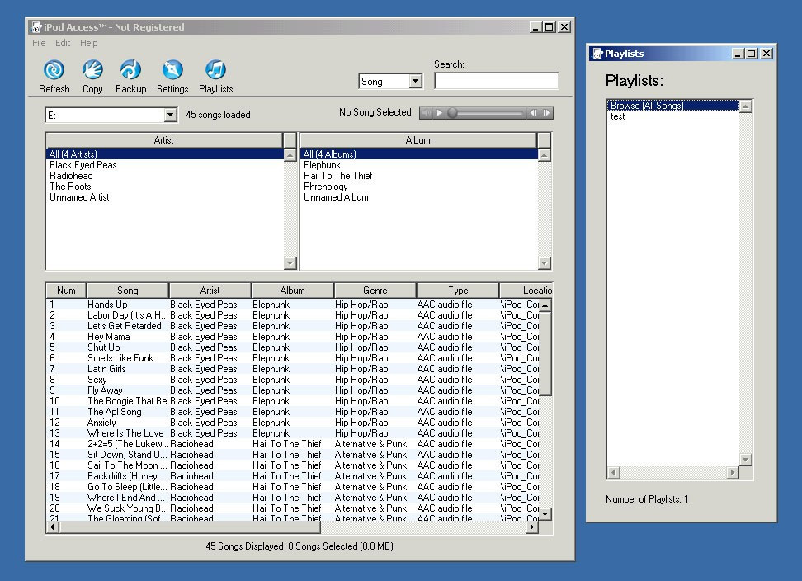Click the Refresh toolbar icon
The height and width of the screenshot is (581, 802).
point(54,70)
